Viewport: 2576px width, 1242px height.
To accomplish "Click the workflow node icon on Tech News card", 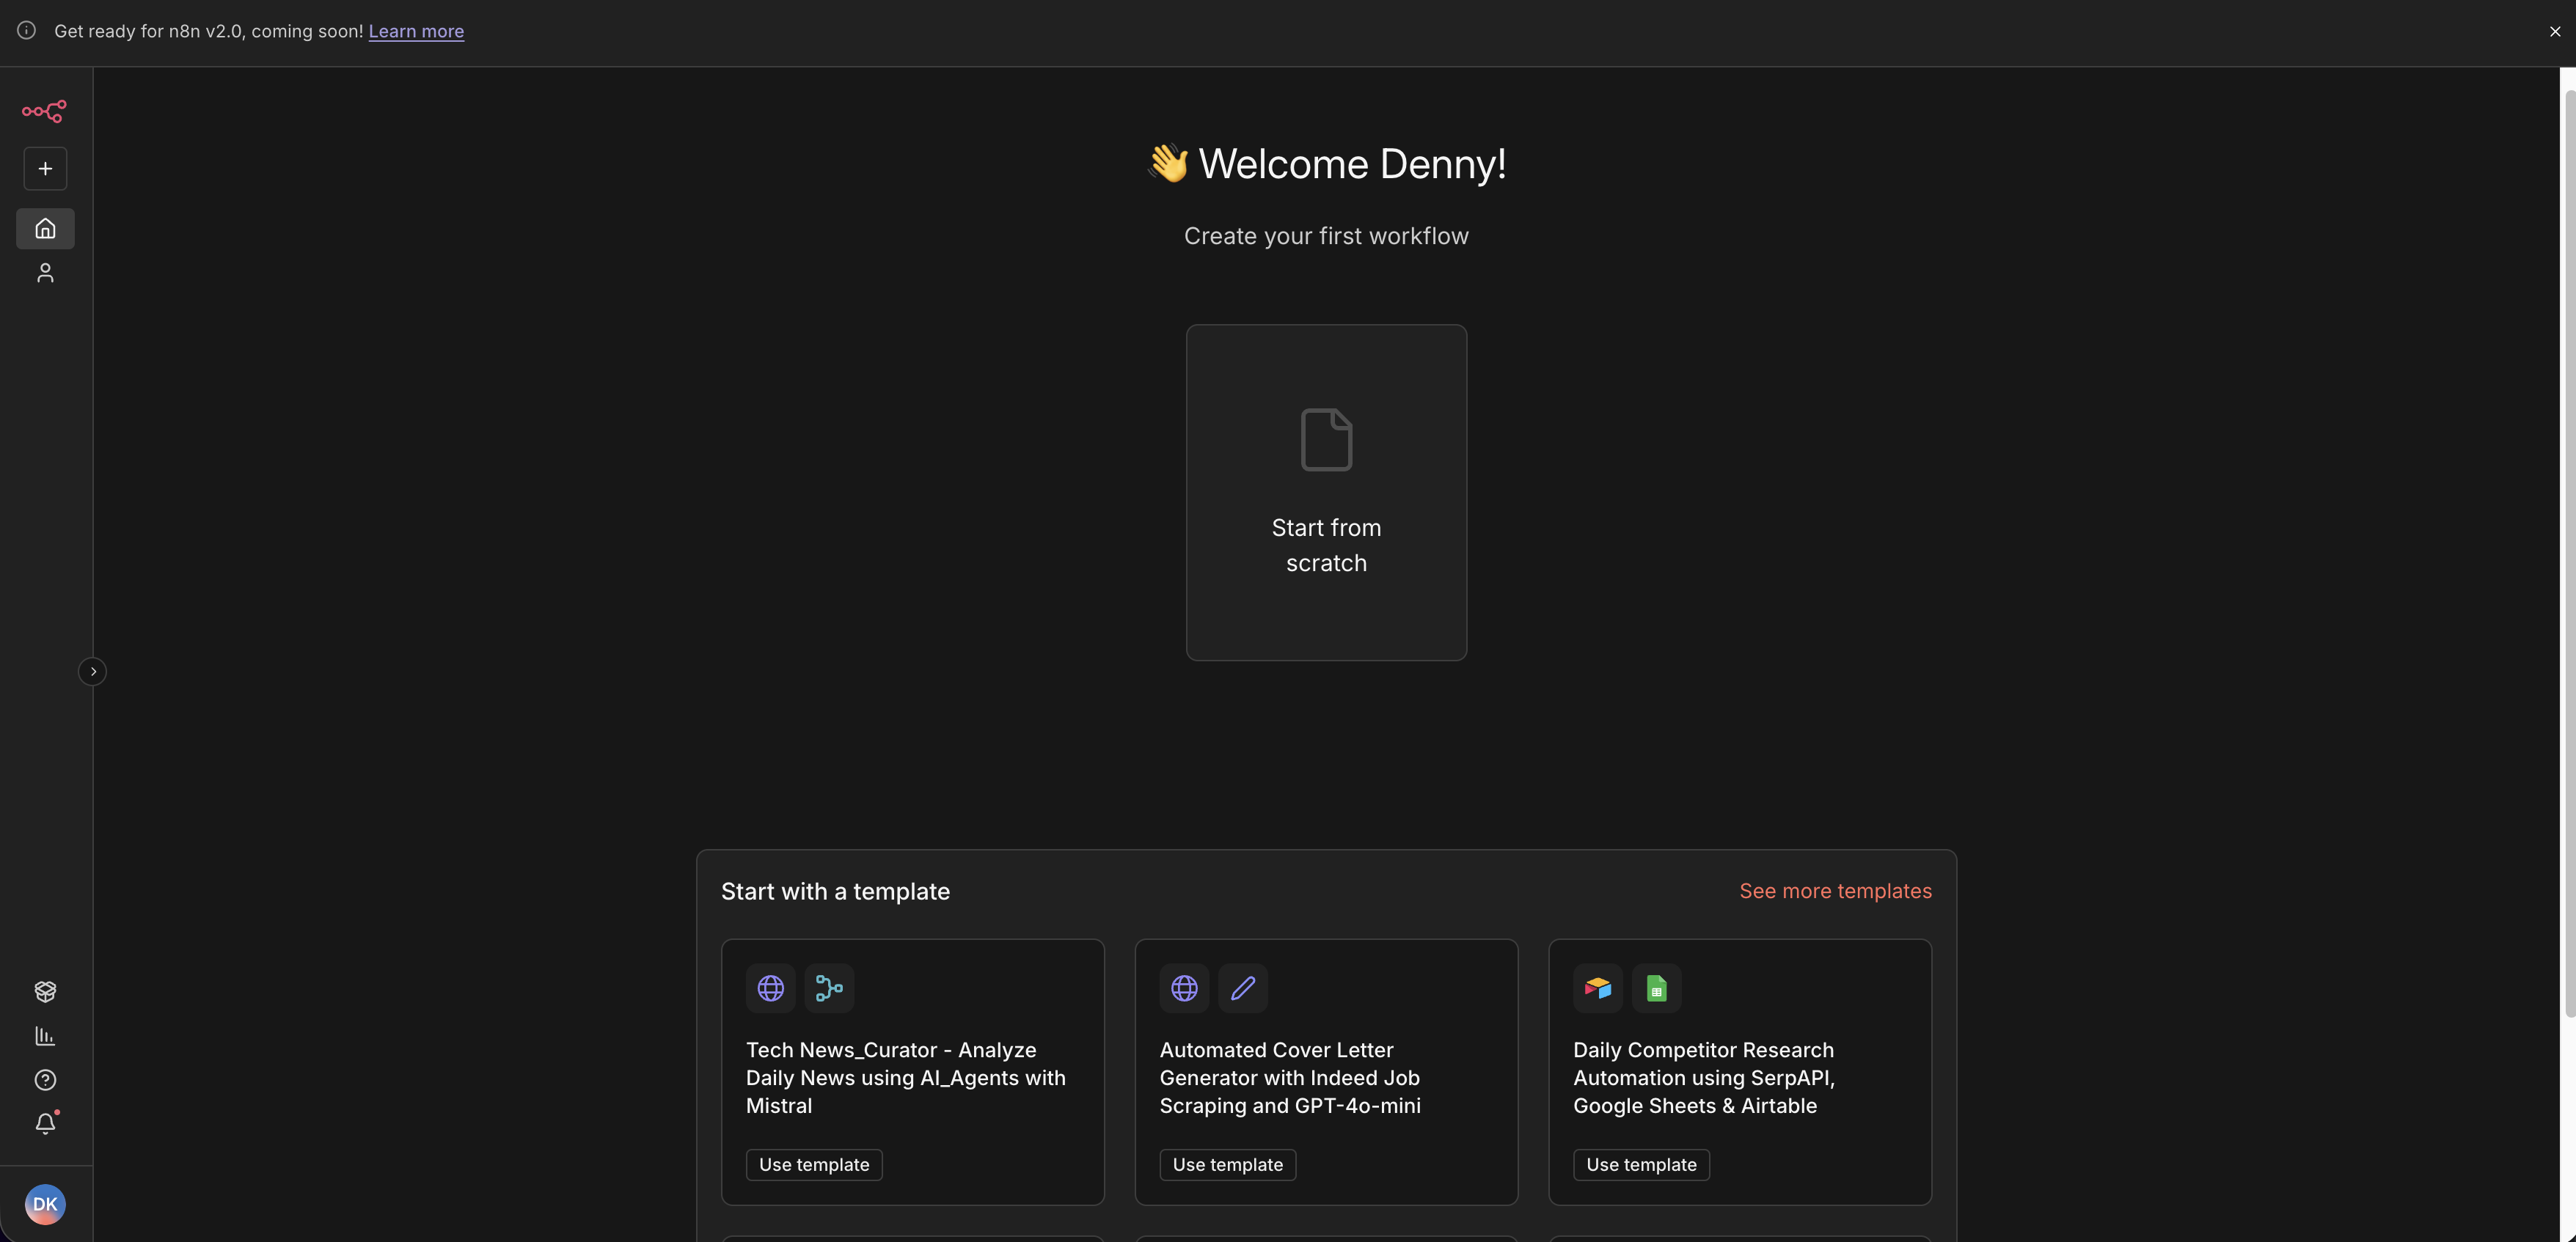I will click(x=829, y=987).
